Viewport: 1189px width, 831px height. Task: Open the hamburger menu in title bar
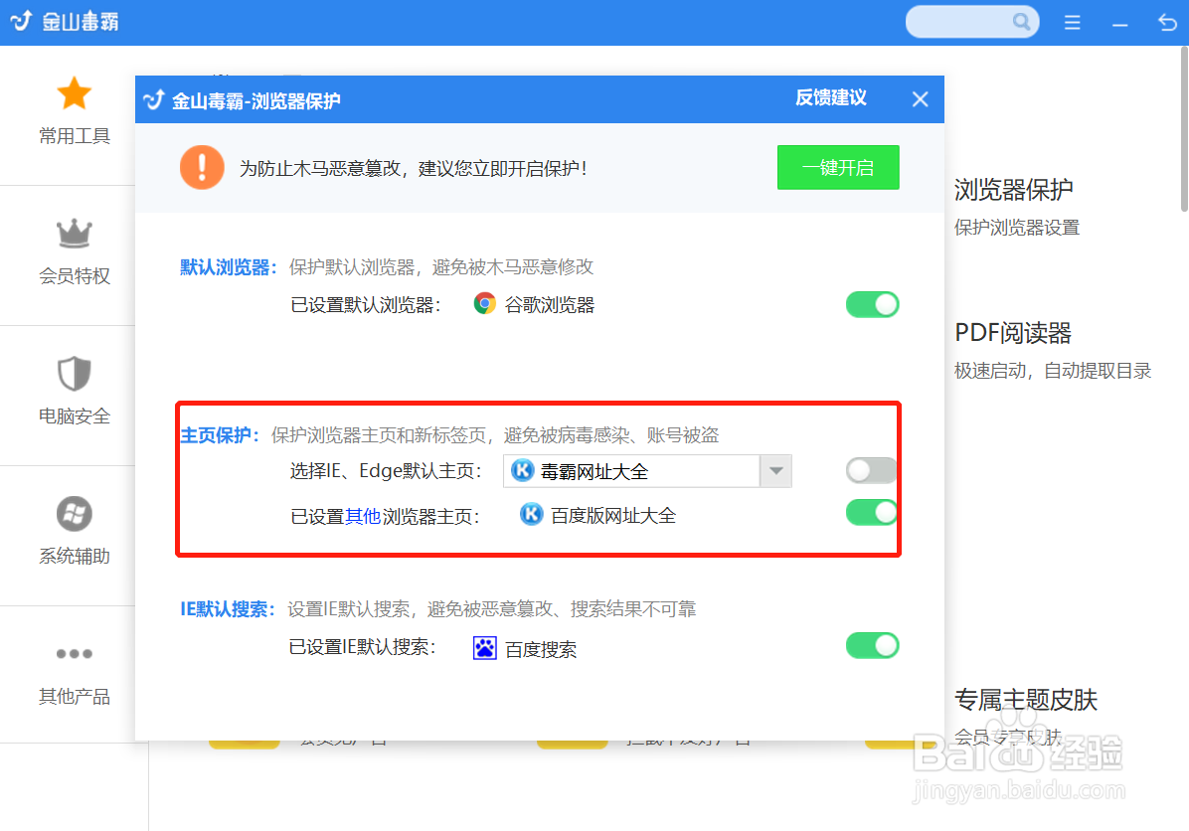[1073, 23]
